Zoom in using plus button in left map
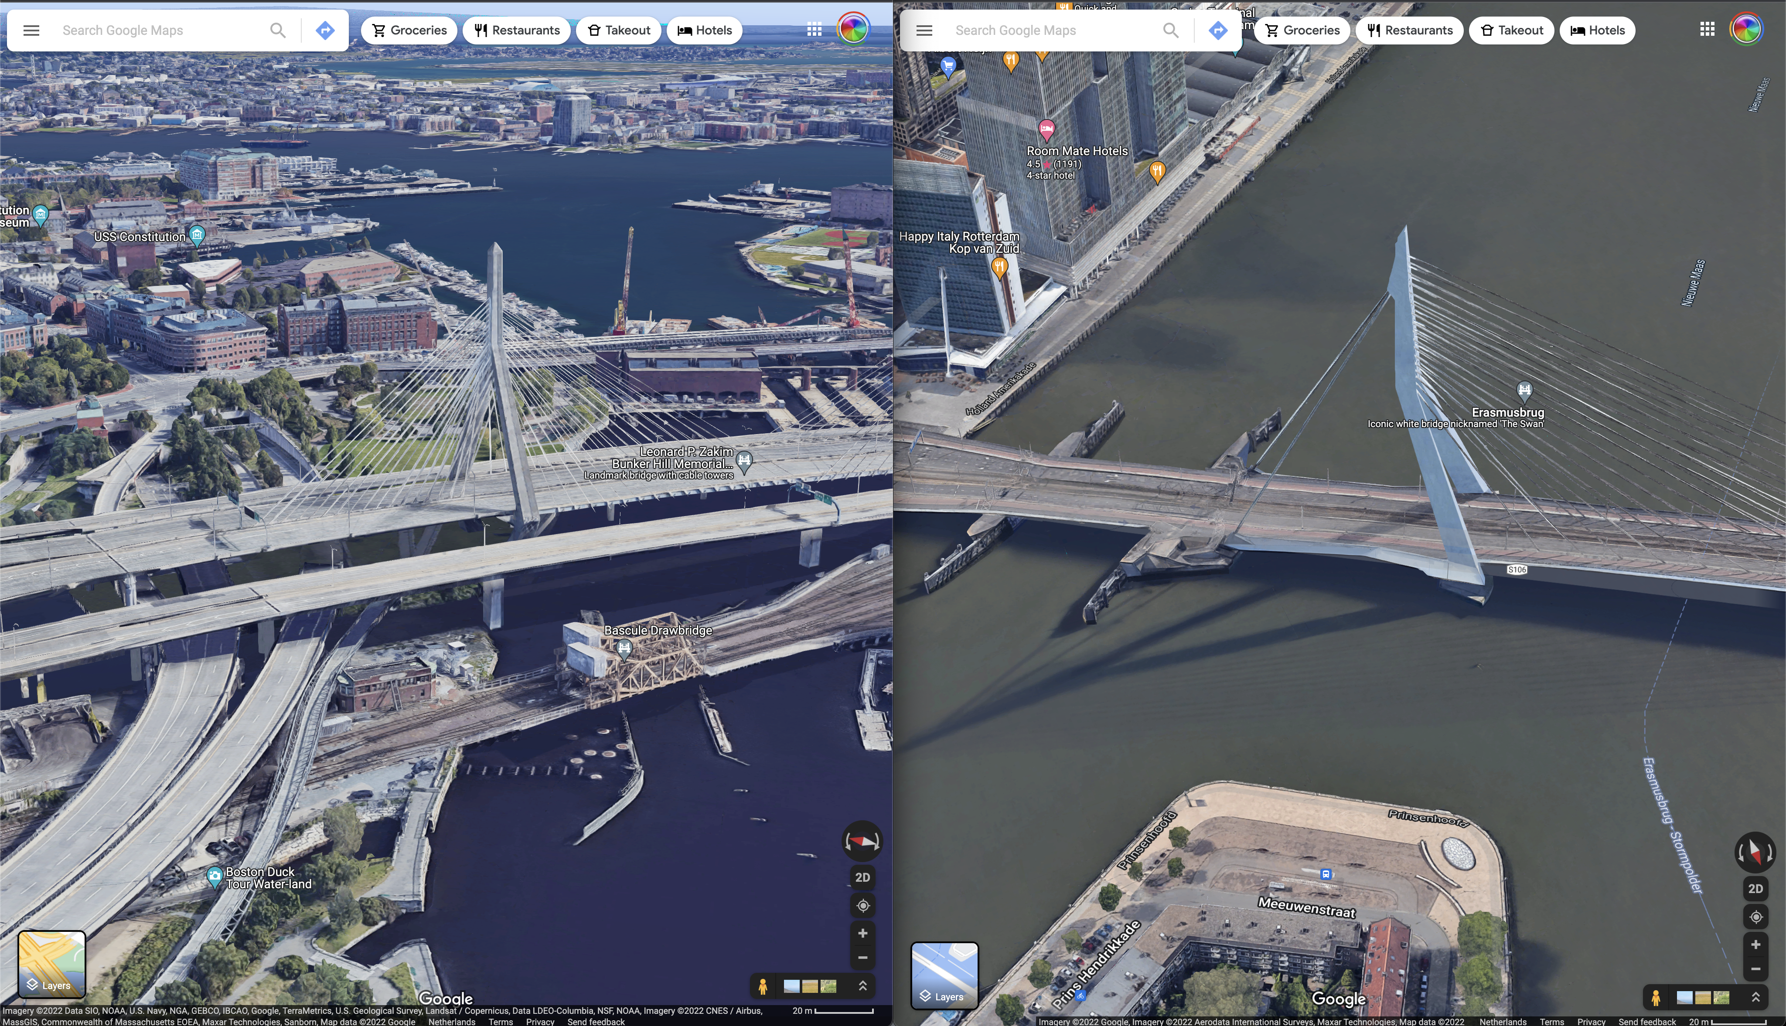 click(862, 933)
